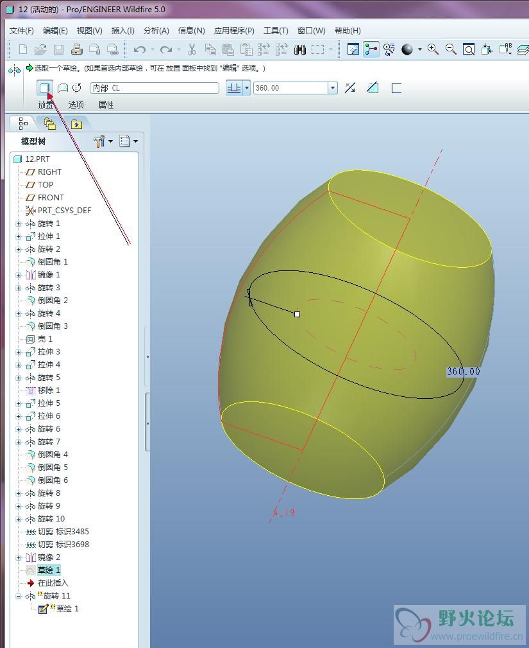Select 倒圆角 3 in model tree
Viewport: 529px width, 648px height.
53,326
